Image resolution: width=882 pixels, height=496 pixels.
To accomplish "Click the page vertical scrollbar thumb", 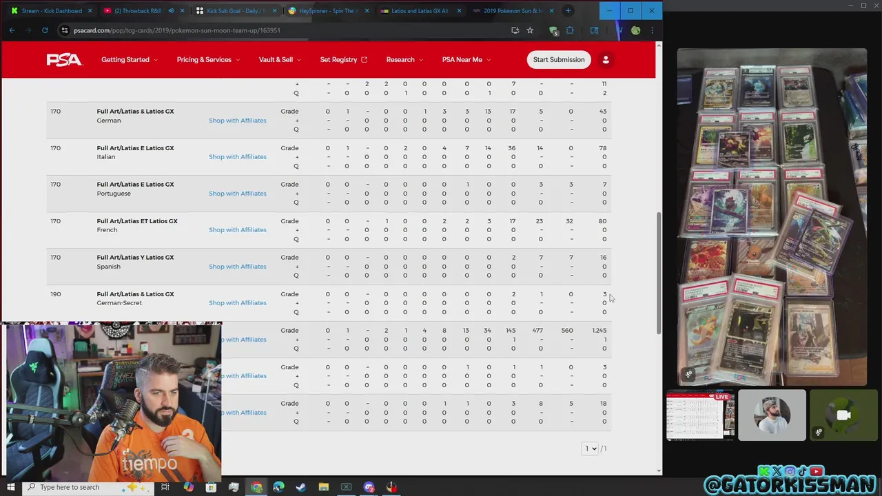I will coord(659,273).
